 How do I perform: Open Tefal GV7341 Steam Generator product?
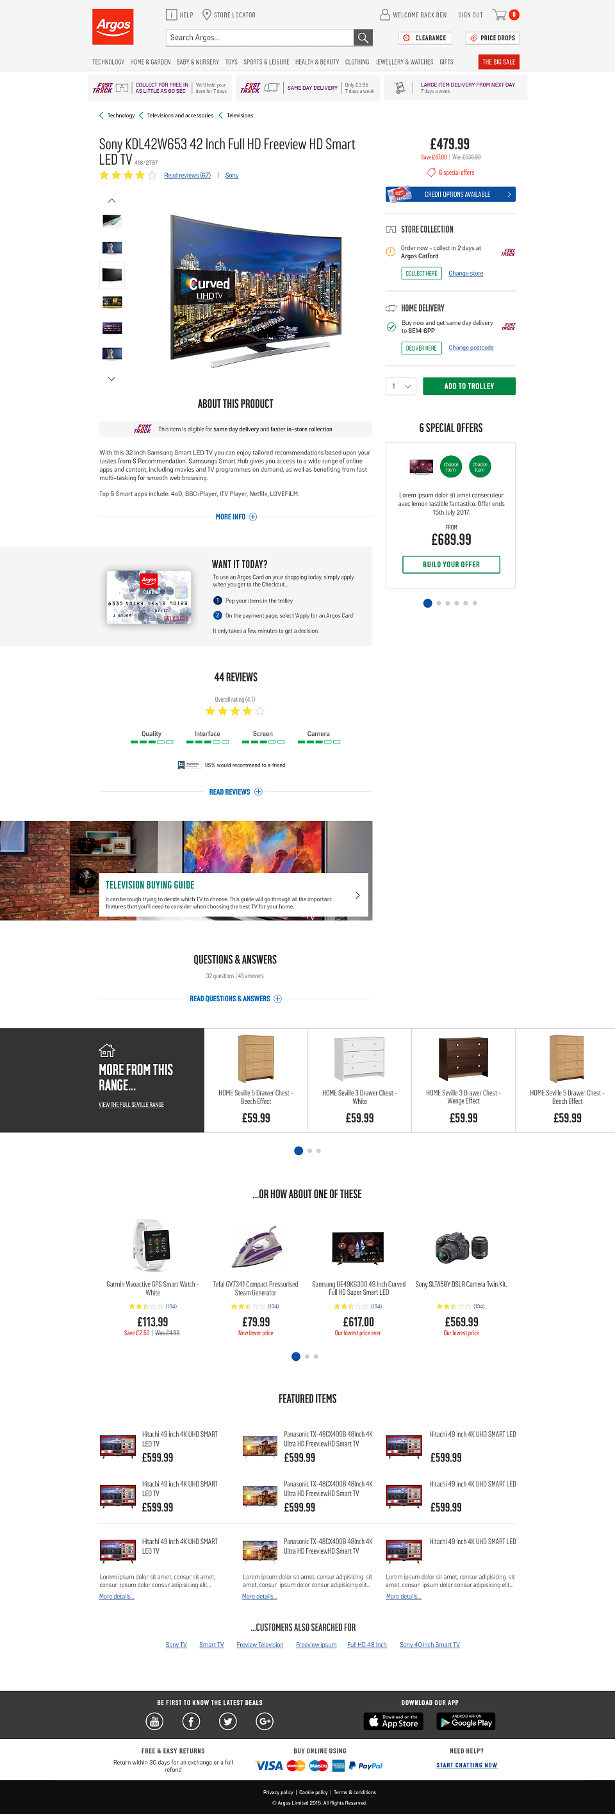(x=256, y=1277)
